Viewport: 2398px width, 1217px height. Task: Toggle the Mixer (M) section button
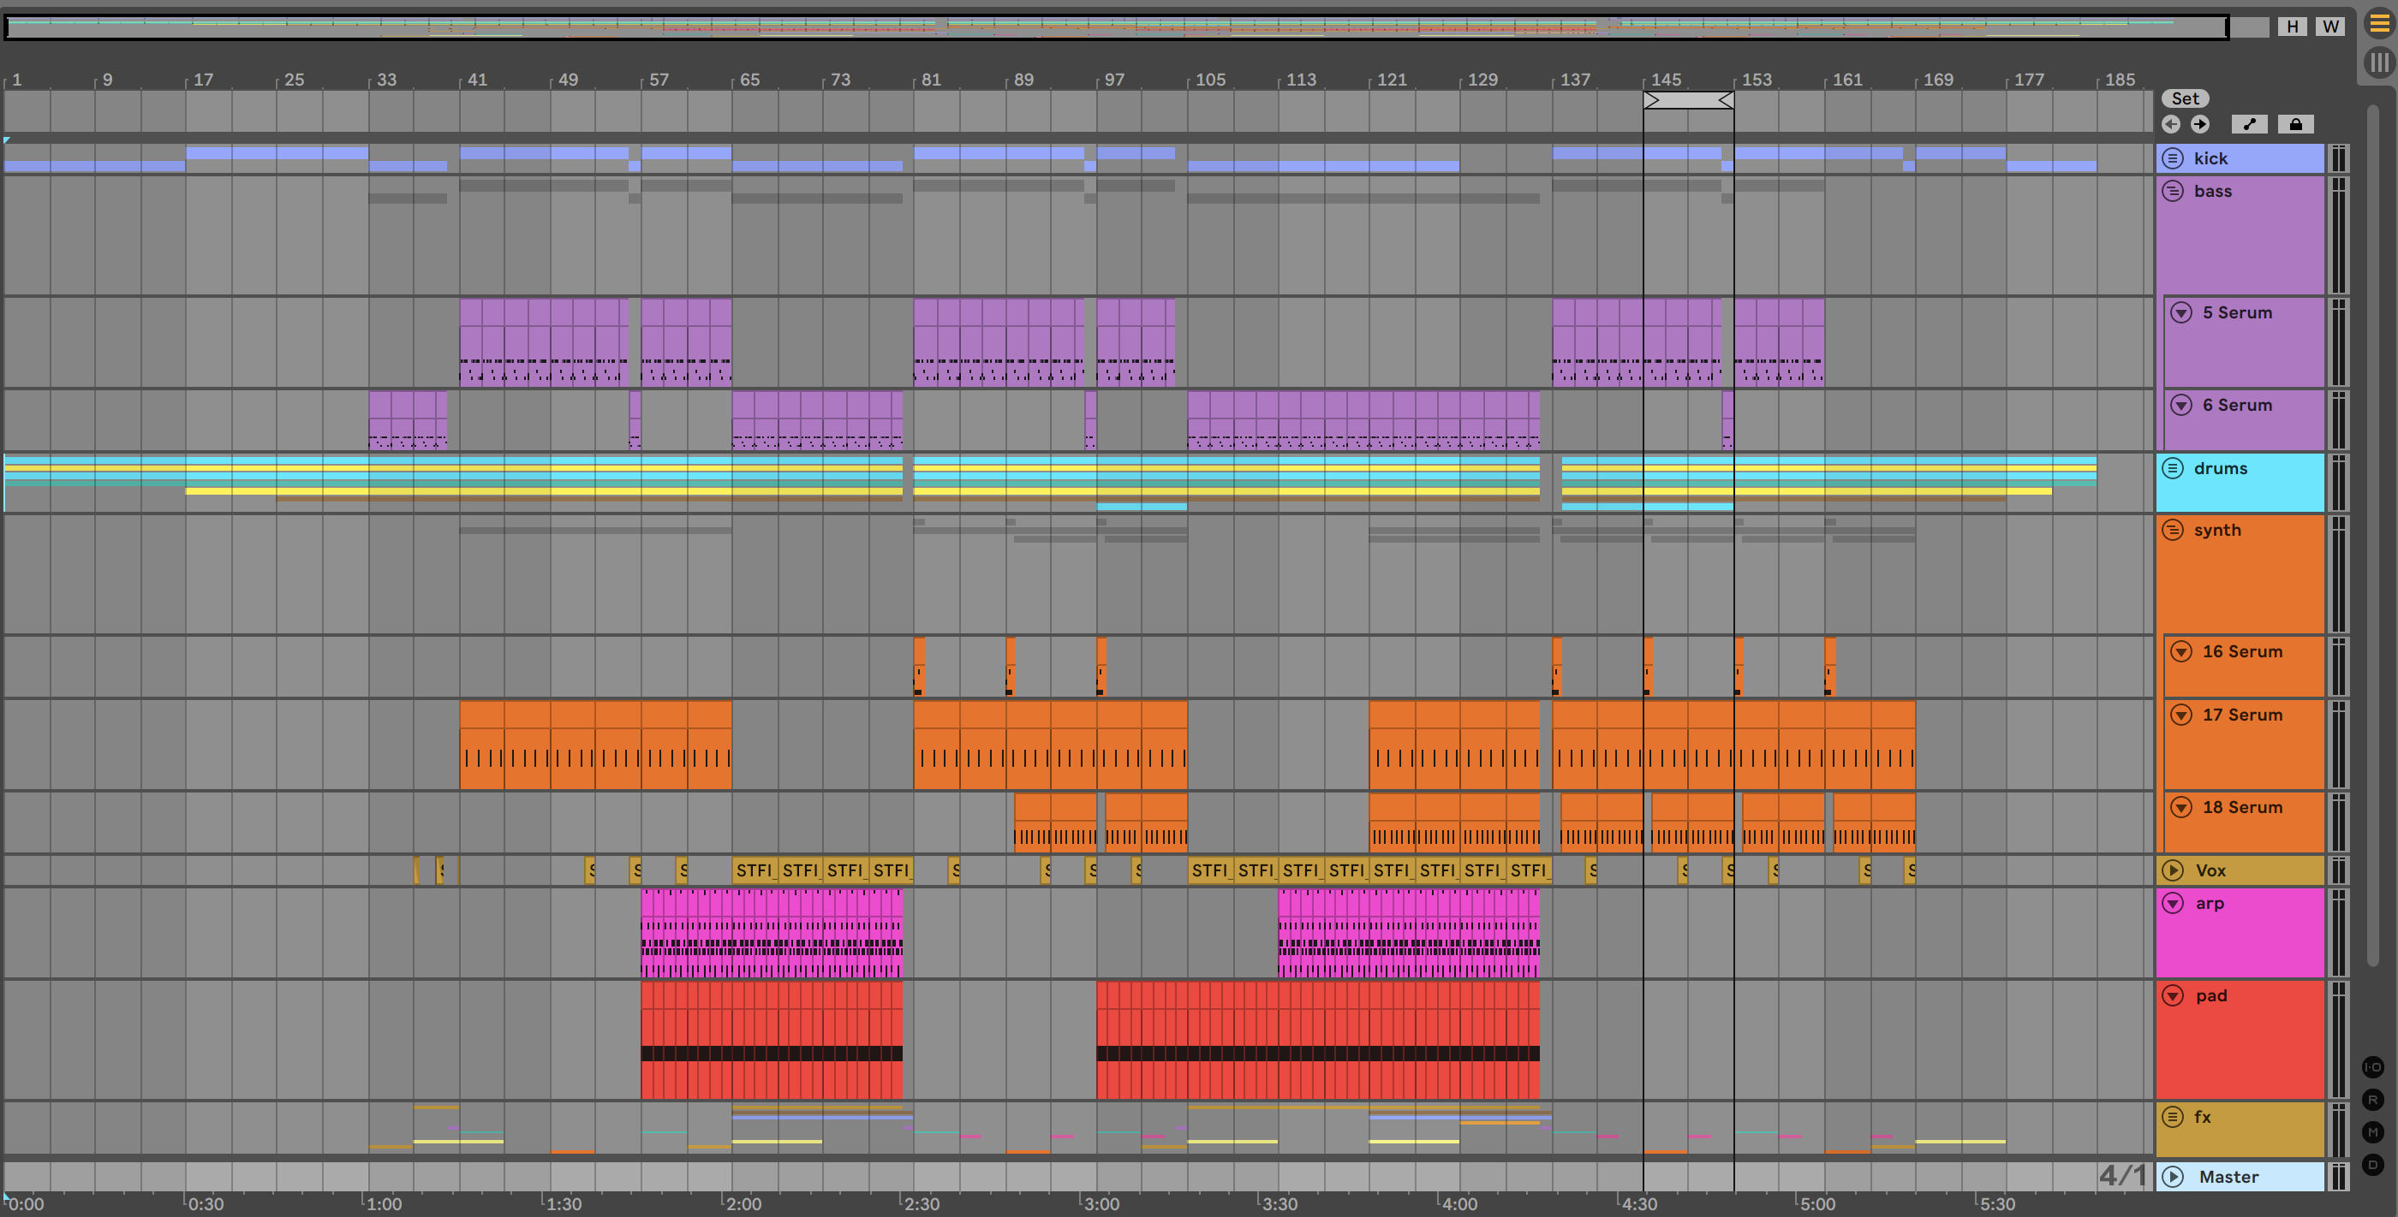(x=2372, y=1132)
